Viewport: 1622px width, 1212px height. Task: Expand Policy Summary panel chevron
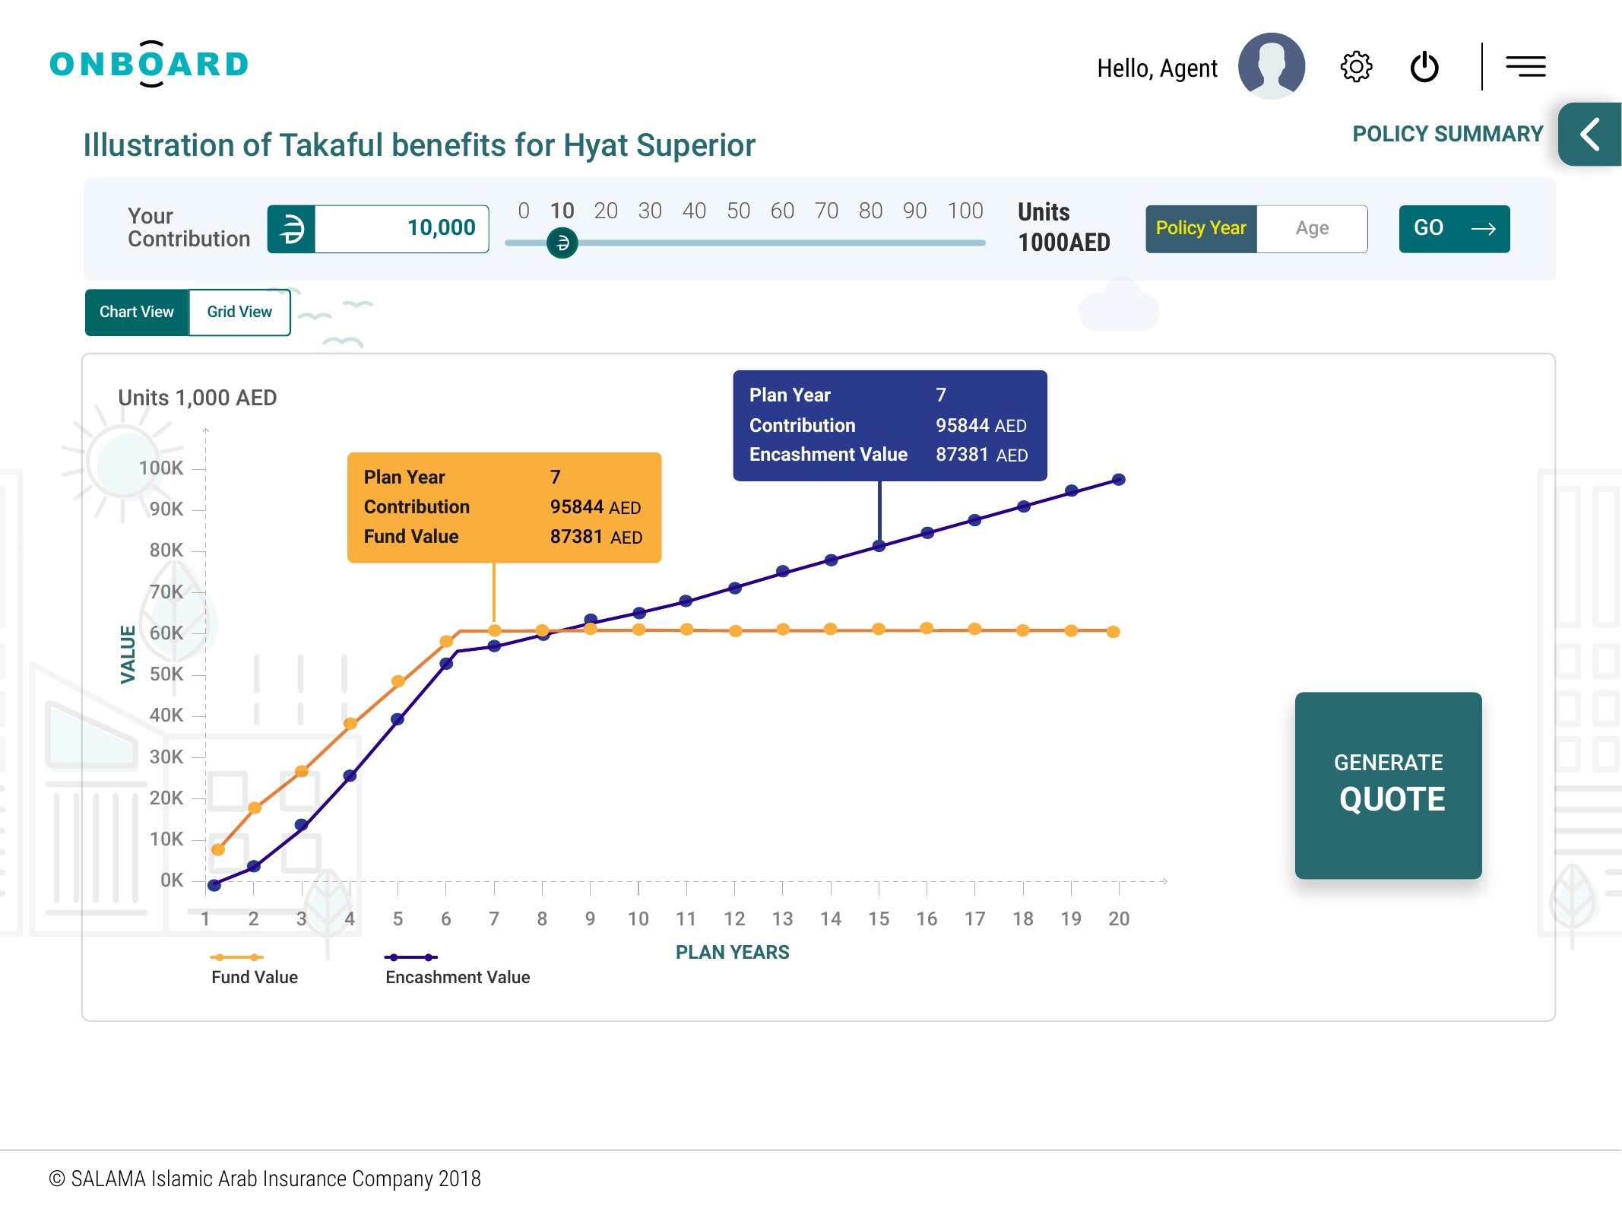(x=1589, y=135)
